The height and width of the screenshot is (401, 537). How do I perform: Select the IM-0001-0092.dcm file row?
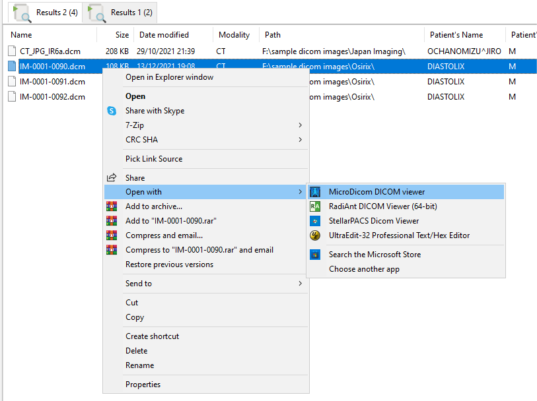tap(52, 97)
